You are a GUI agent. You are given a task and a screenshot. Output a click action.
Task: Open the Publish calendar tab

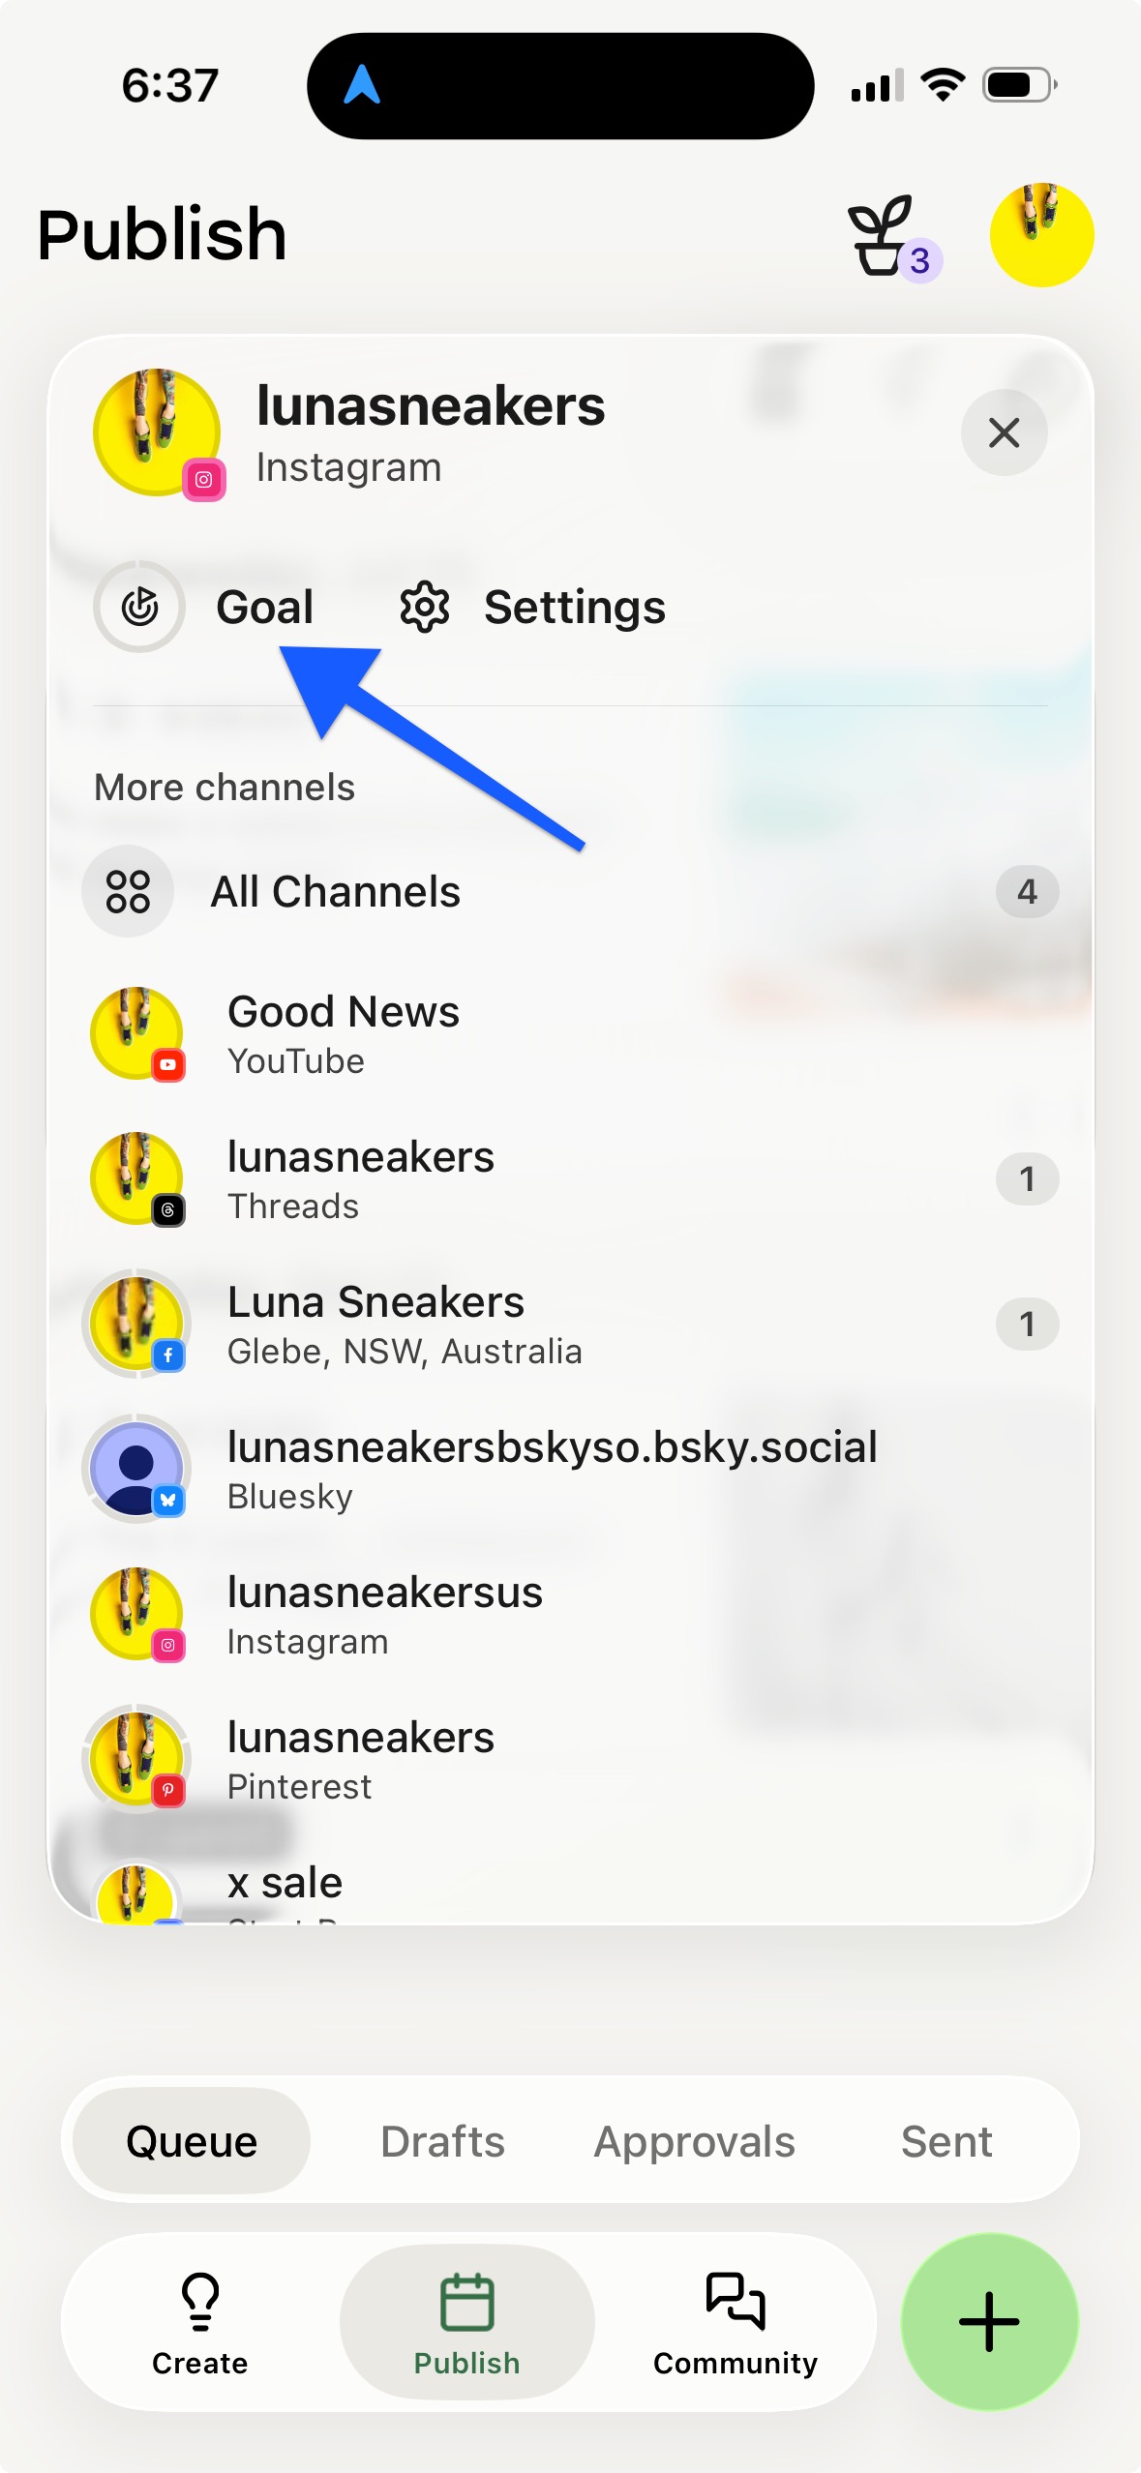(467, 2323)
